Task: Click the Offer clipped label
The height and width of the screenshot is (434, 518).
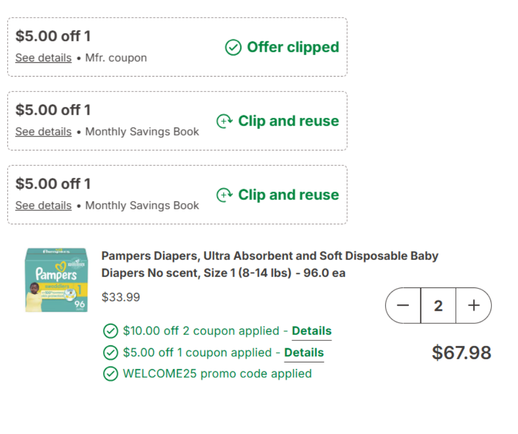Action: tap(293, 47)
